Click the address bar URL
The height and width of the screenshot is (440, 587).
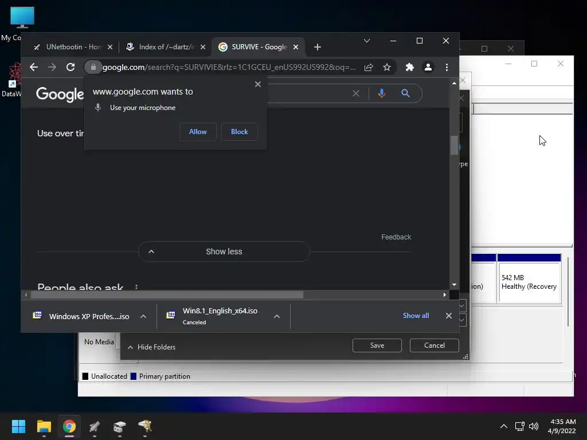pyautogui.click(x=229, y=68)
